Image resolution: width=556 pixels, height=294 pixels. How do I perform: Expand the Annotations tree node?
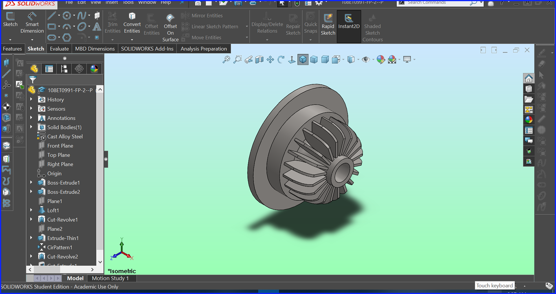pyautogui.click(x=31, y=118)
